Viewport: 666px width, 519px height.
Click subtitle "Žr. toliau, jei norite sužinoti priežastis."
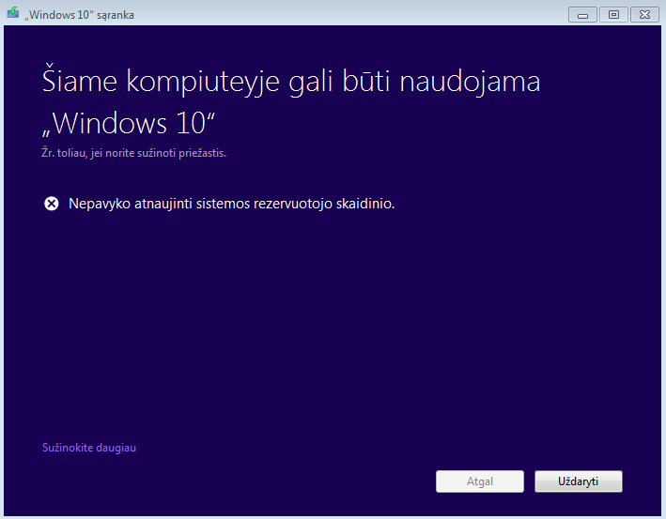(134, 152)
